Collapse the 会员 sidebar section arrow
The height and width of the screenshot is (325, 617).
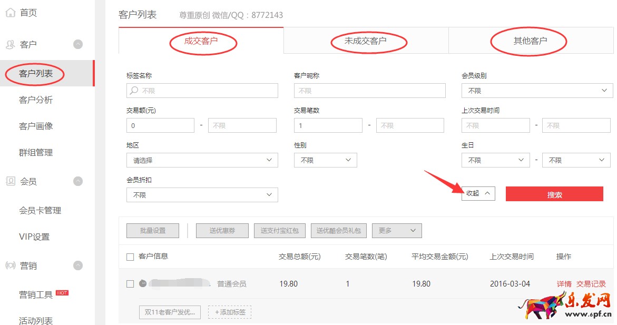point(78,181)
